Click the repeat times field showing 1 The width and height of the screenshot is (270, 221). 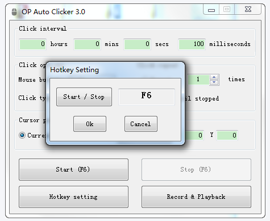point(198,80)
